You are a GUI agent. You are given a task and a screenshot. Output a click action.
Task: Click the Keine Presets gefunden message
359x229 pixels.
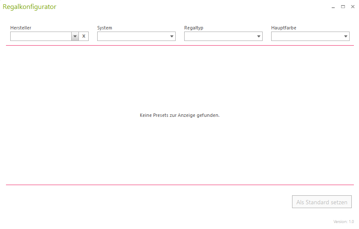179,115
